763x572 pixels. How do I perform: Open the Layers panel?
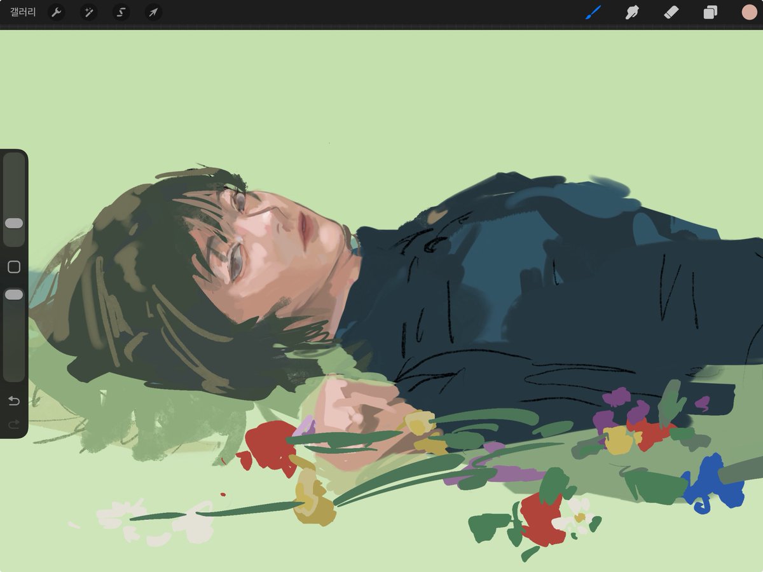tap(710, 12)
